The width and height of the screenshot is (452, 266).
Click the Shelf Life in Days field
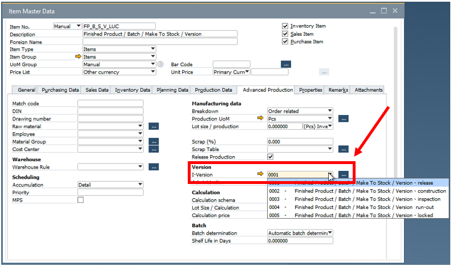[300, 241]
